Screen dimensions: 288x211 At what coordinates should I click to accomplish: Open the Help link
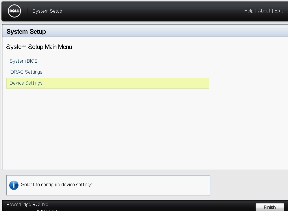click(x=249, y=11)
